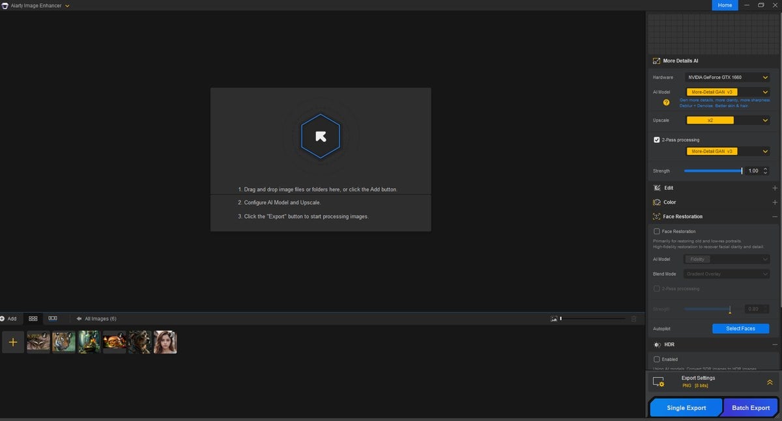This screenshot has height=421, width=782.
Task: Switch to grid thumbnail view icon
Action: [x=33, y=319]
